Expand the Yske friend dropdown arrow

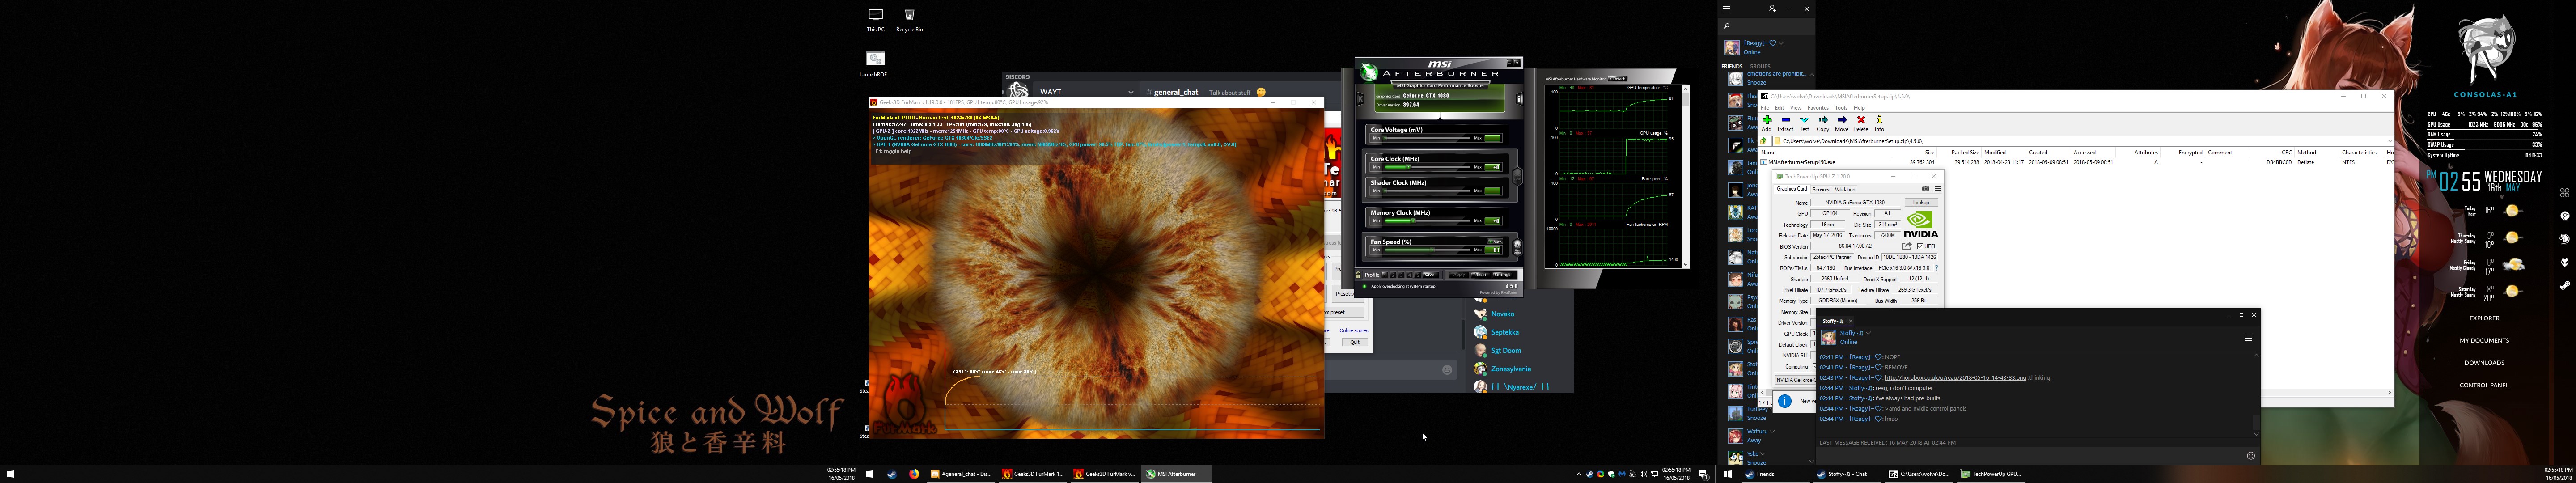pyautogui.click(x=1763, y=454)
